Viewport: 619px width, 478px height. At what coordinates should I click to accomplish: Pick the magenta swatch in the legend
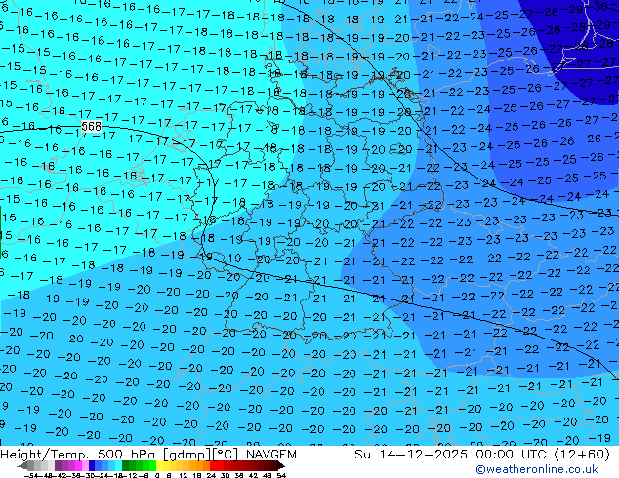click(78, 465)
